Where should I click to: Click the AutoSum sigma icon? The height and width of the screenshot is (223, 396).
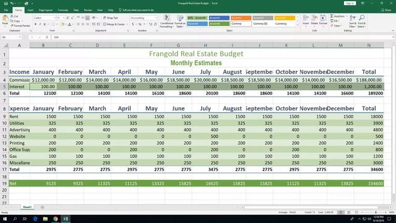pos(332,16)
